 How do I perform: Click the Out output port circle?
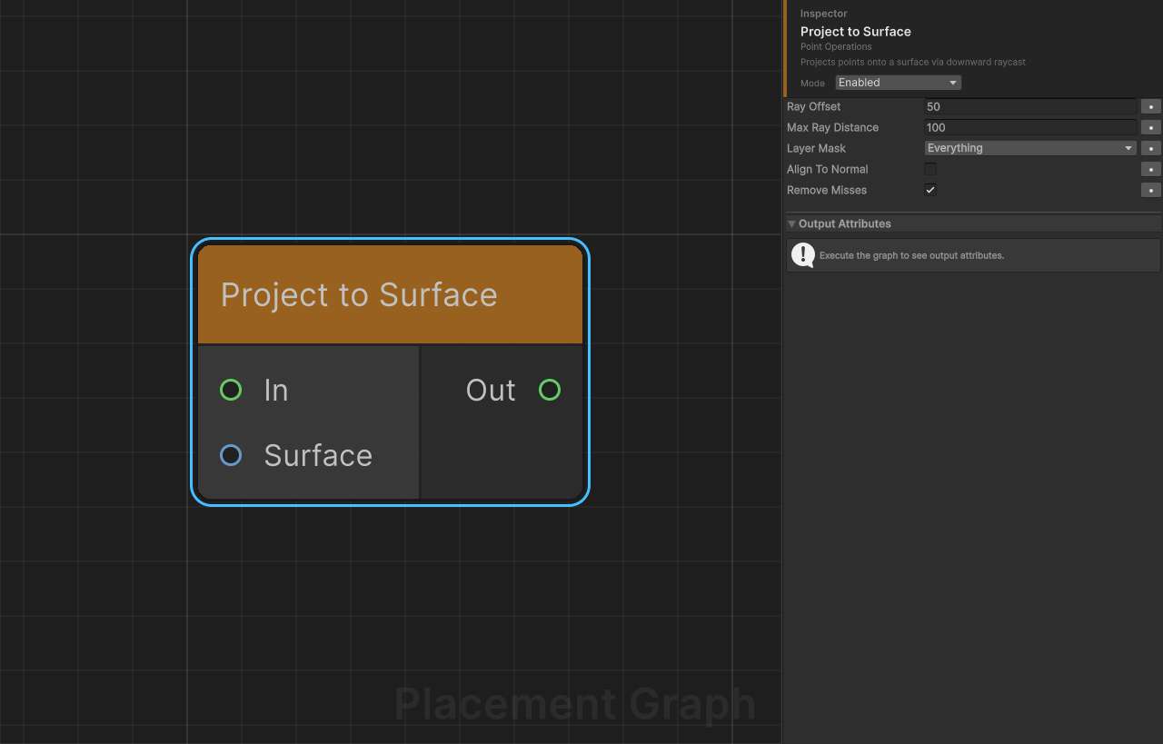click(x=550, y=391)
